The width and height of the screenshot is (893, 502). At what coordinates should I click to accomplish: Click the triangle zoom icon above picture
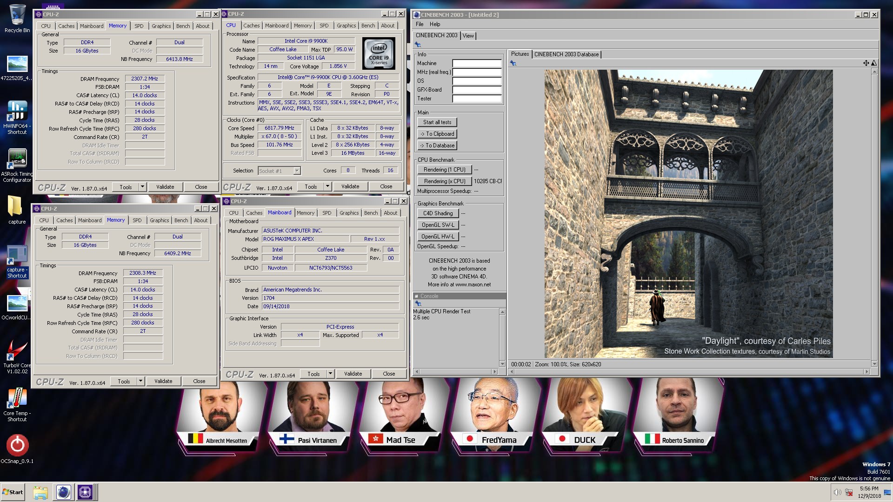coord(874,63)
